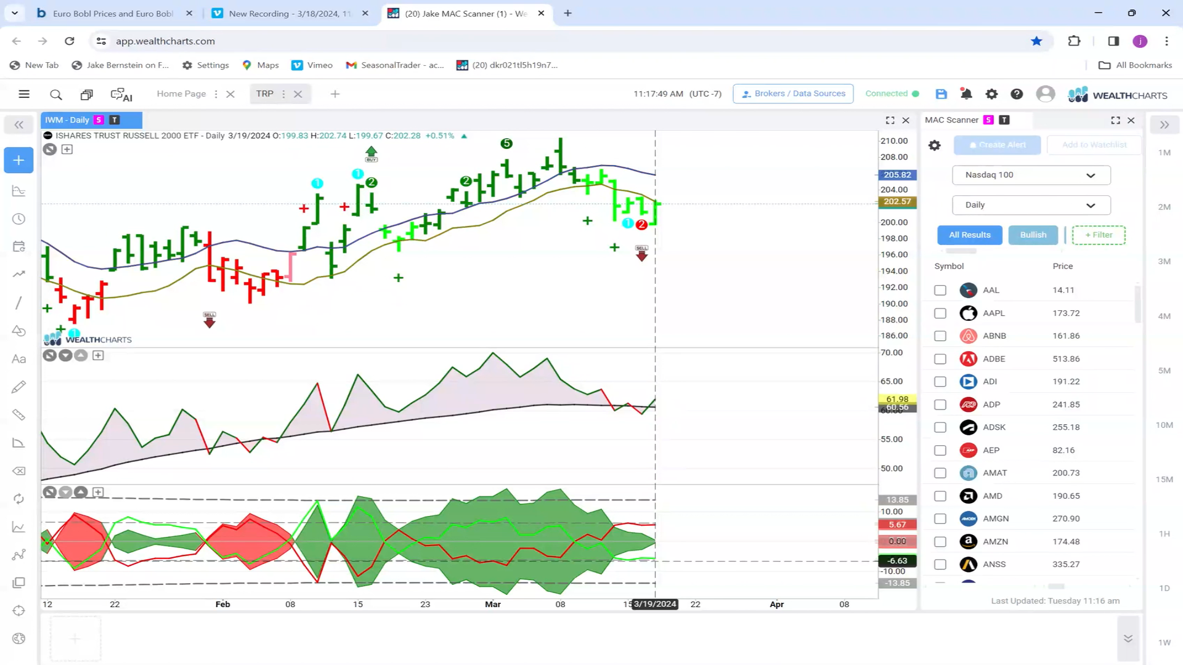Select the text Aa annotation tool

click(18, 359)
